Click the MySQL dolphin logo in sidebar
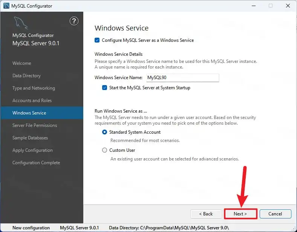297x232 pixels. tap(21, 23)
